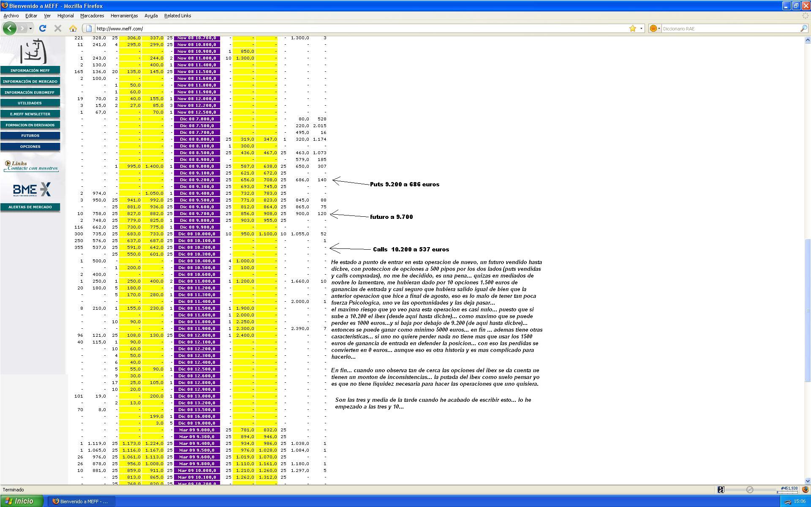Click the Alexa status bar icon
Viewport: 811px width, 507px height.
click(721, 490)
